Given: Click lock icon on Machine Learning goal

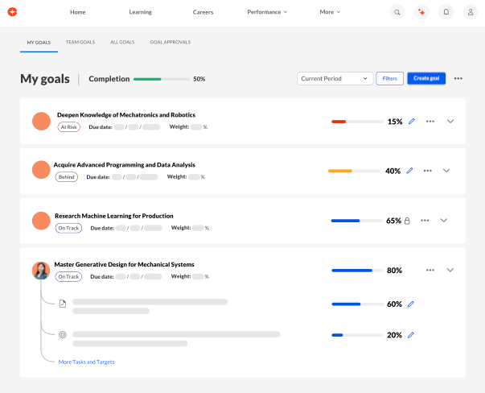Looking at the screenshot, I should pyautogui.click(x=407, y=221).
